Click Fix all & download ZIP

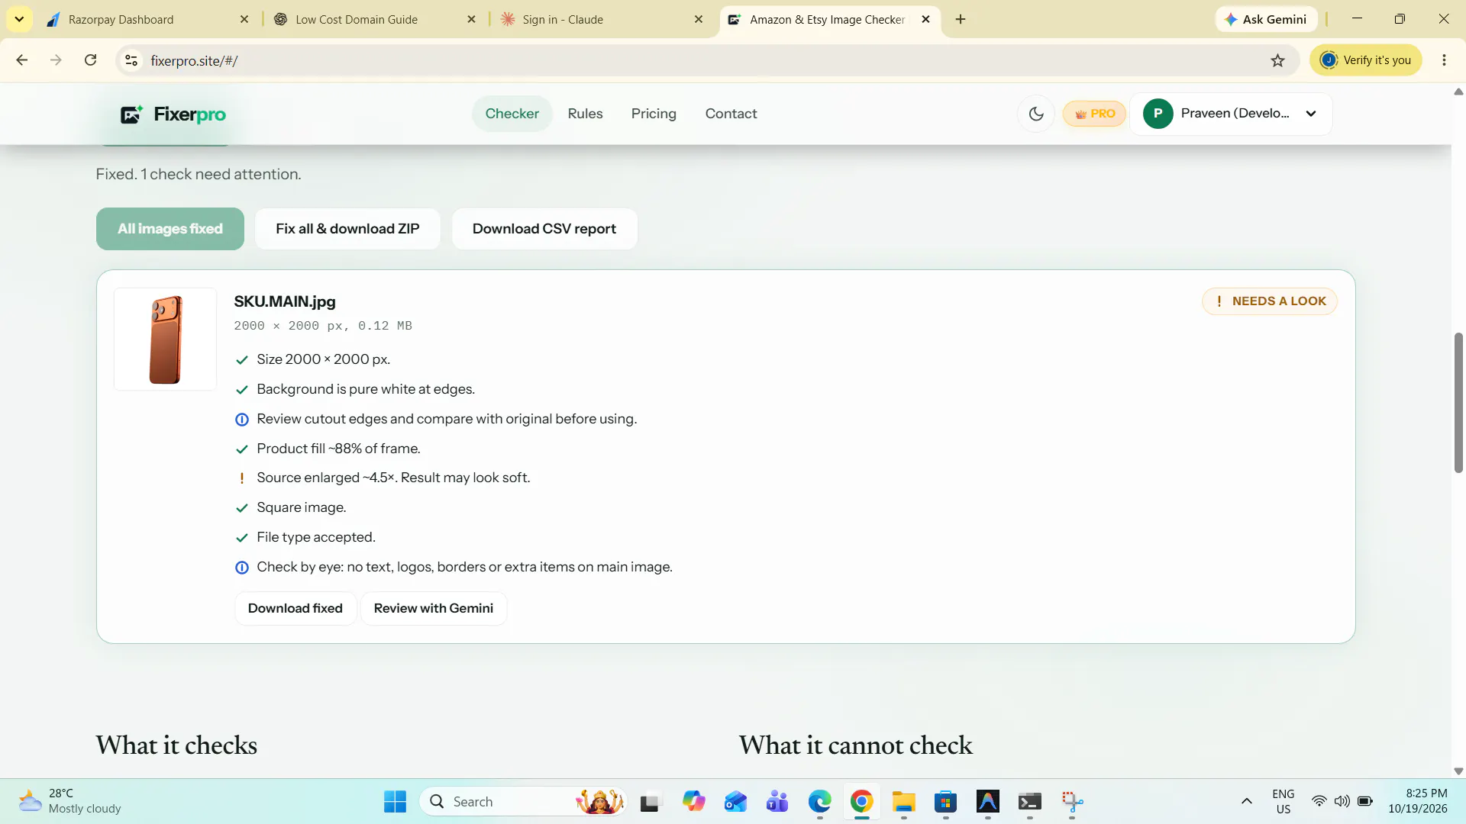[x=347, y=229]
